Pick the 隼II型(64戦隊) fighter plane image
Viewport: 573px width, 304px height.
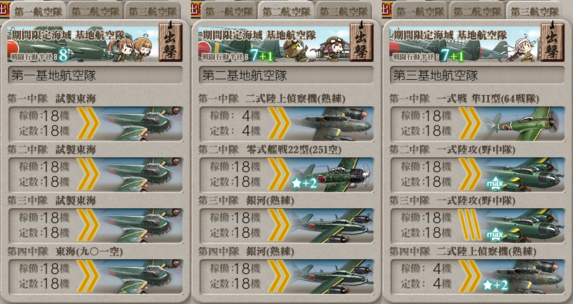pyautogui.click(x=523, y=124)
